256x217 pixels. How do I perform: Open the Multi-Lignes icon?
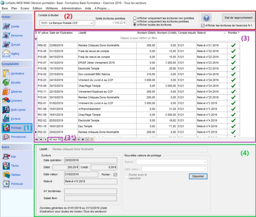click(x=6, y=109)
